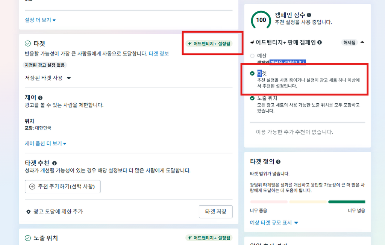Click the 이용 가능한 추가 추천이 없습니다 text
This screenshot has width=385, height=245.
coord(294,132)
